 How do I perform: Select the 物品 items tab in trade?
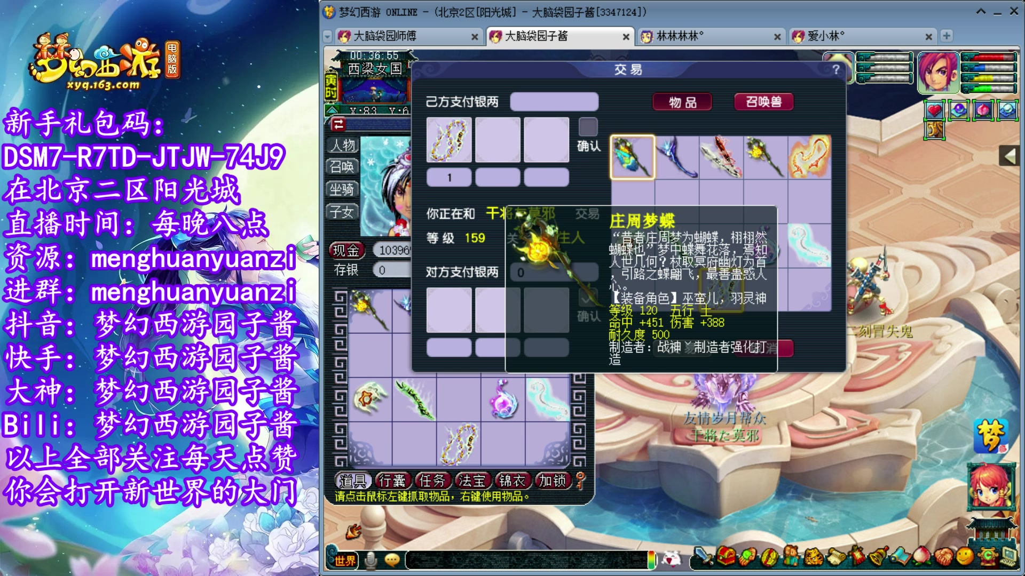(x=682, y=102)
